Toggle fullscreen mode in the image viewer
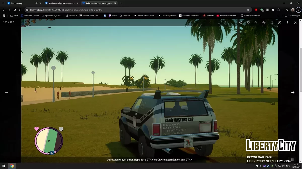Viewport: 302px width, 169px height. click(272, 23)
